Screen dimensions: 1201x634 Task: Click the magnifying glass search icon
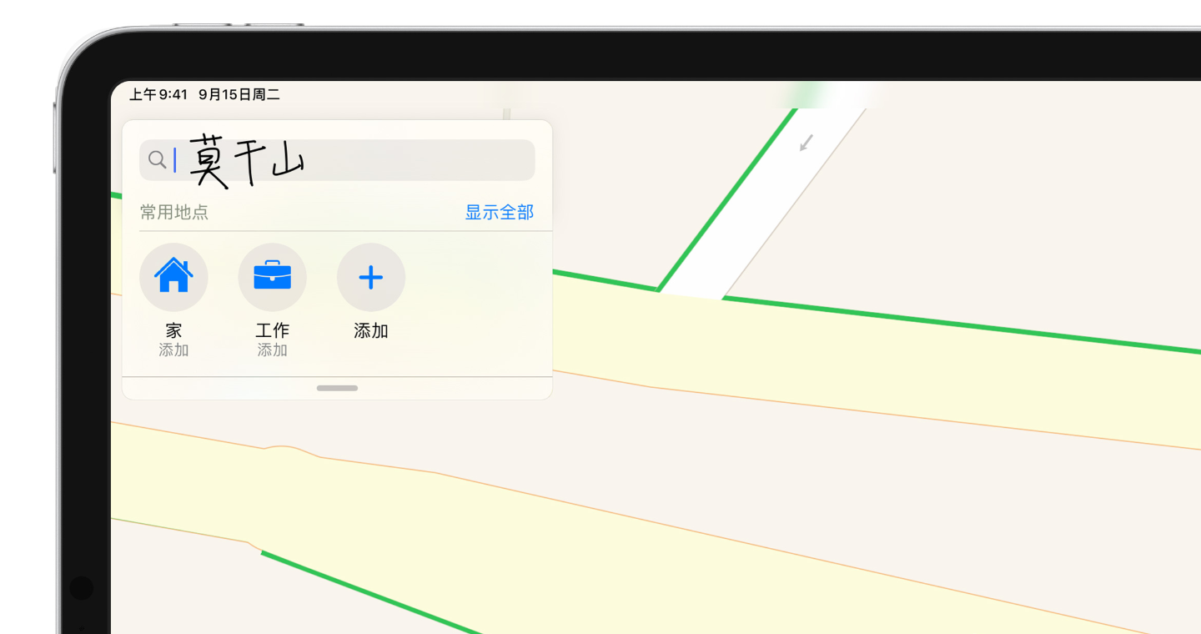[157, 159]
